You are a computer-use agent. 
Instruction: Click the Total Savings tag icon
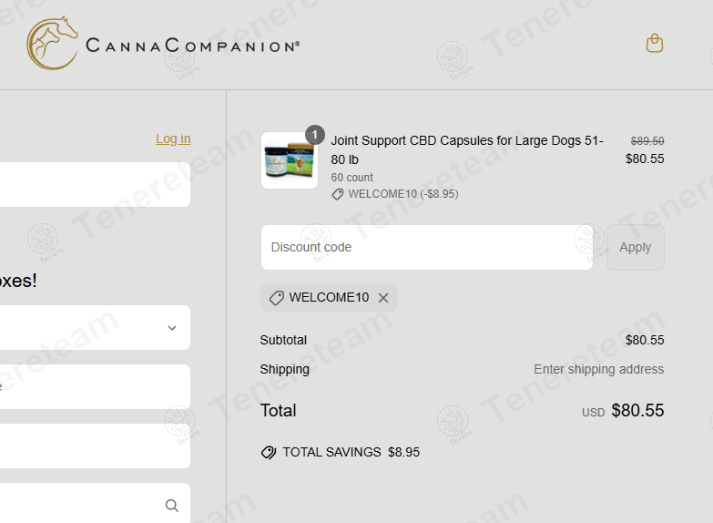coord(269,452)
